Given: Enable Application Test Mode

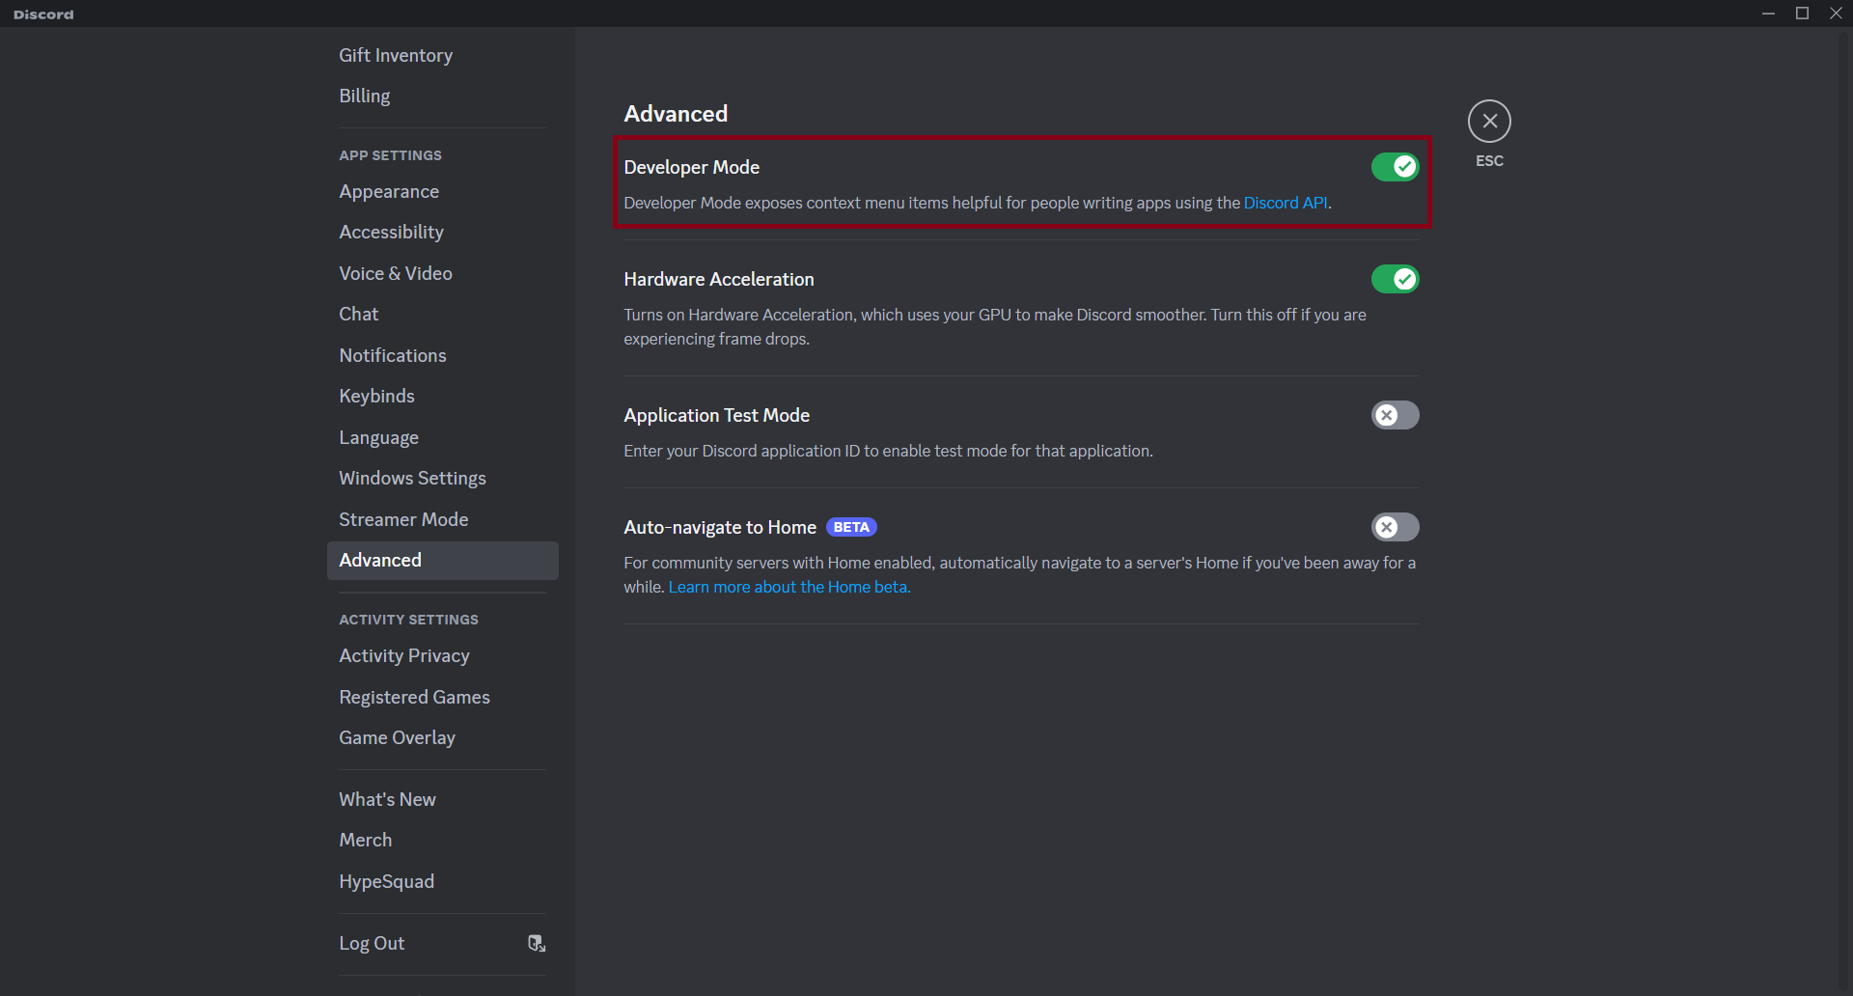Looking at the screenshot, I should (1395, 415).
